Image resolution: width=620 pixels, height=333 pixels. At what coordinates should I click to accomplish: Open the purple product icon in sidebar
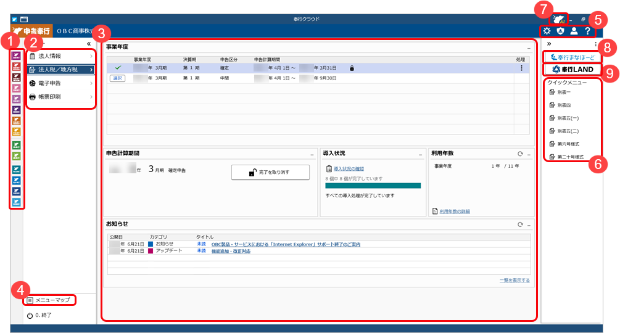pyautogui.click(x=16, y=55)
